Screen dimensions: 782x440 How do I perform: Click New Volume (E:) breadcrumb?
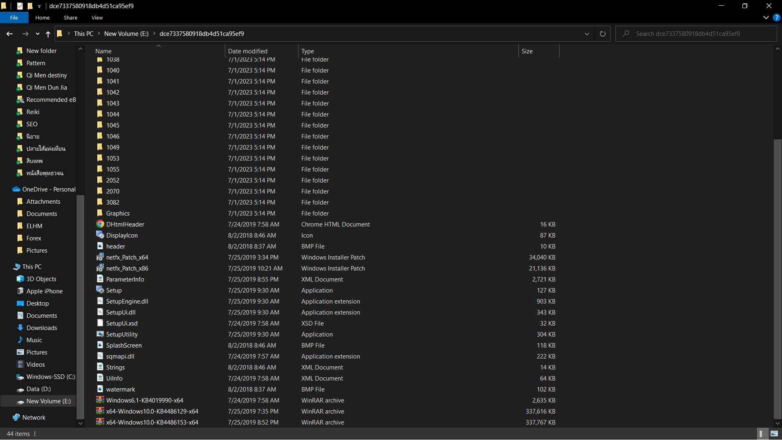click(x=126, y=34)
